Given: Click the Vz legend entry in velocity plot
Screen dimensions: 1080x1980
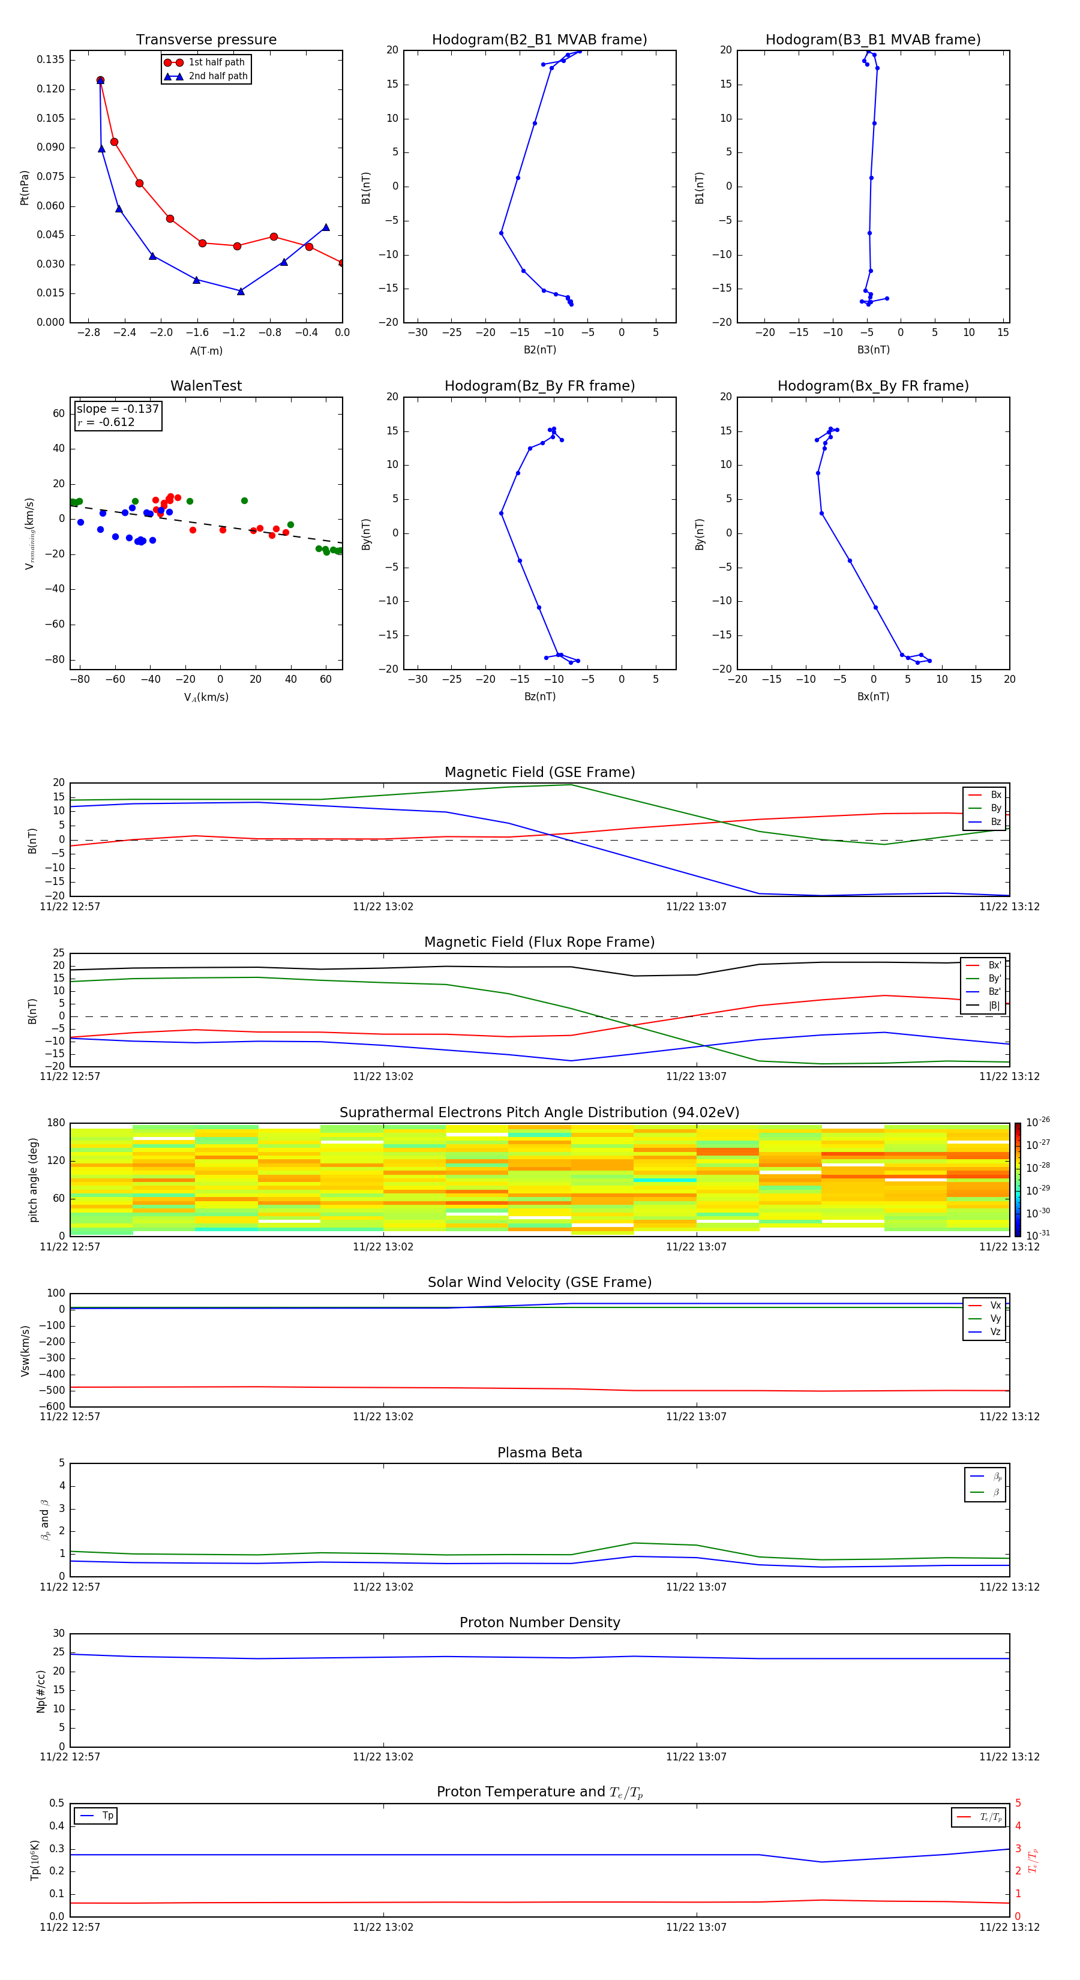Looking at the screenshot, I should pos(985,1332).
